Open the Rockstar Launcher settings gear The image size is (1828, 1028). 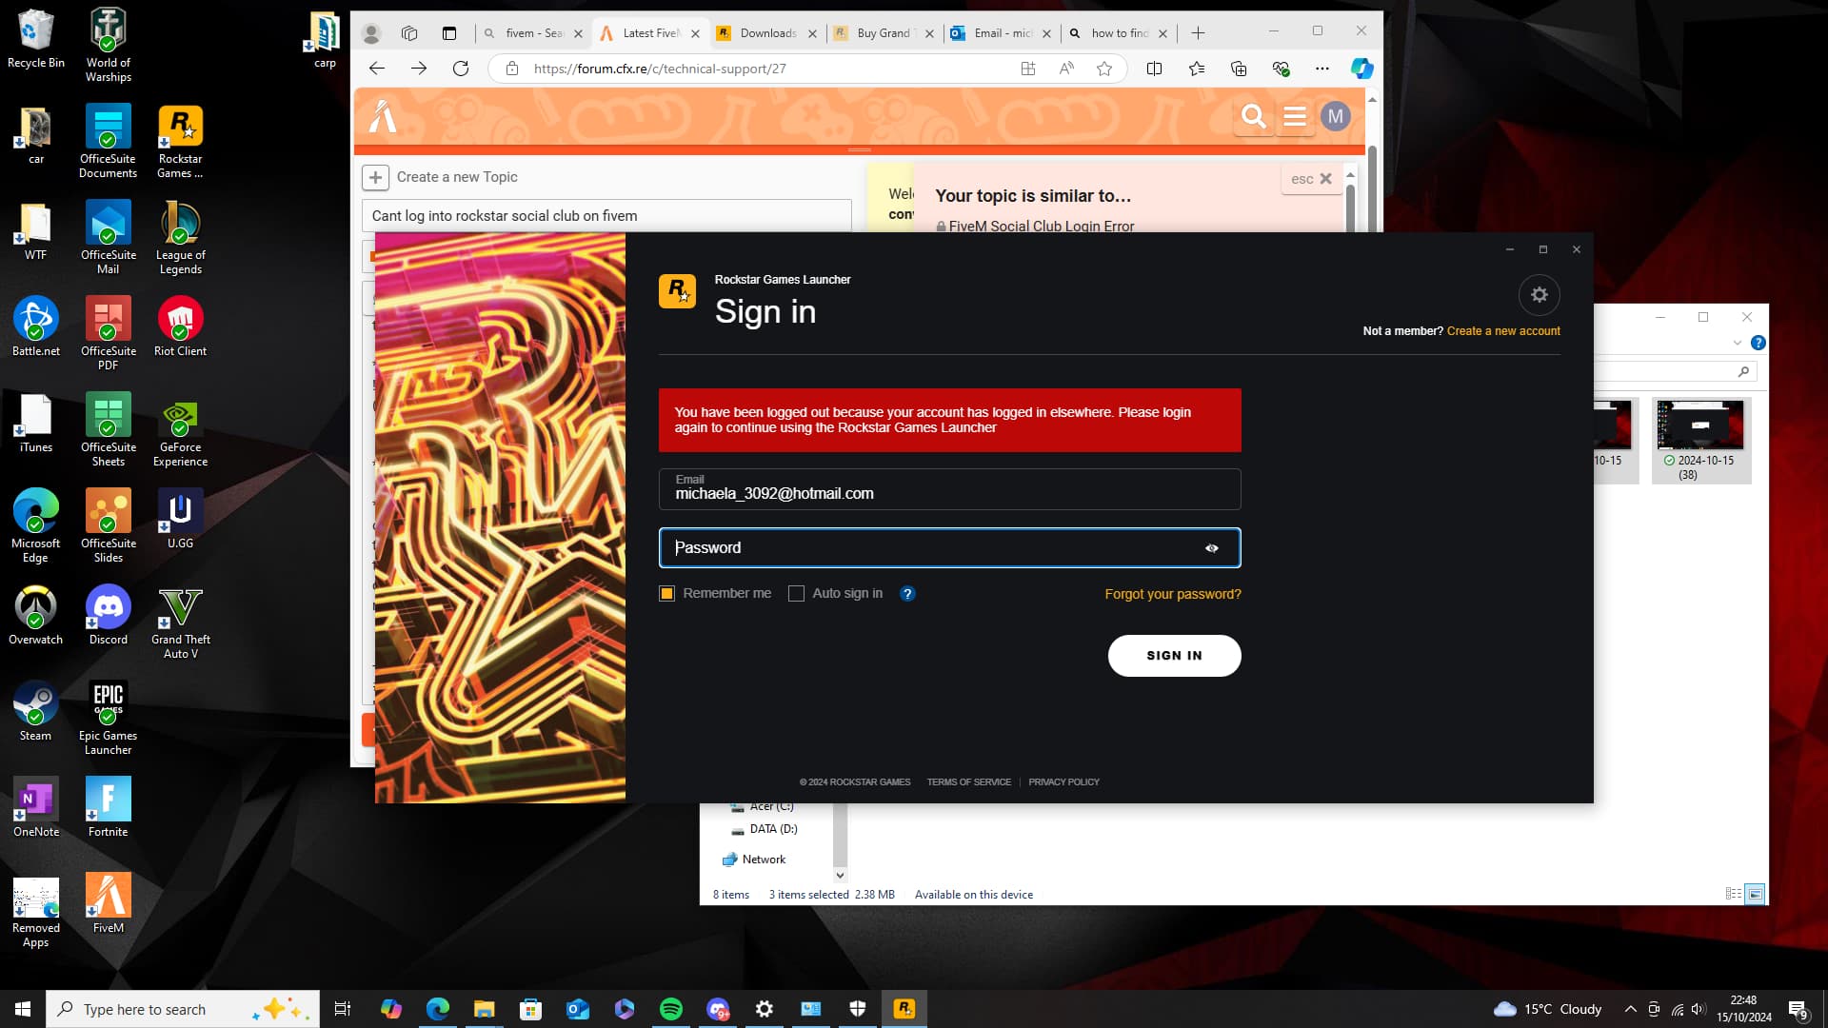pyautogui.click(x=1539, y=295)
